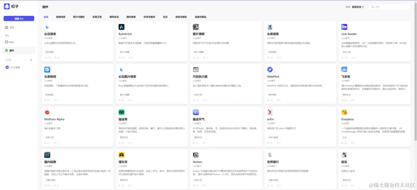Switch to the 照片与摄影 category tab
The image size is (417, 190).
(79, 17)
